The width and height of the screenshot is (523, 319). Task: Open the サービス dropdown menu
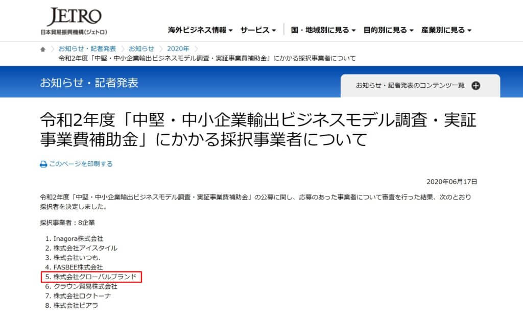coord(258,30)
